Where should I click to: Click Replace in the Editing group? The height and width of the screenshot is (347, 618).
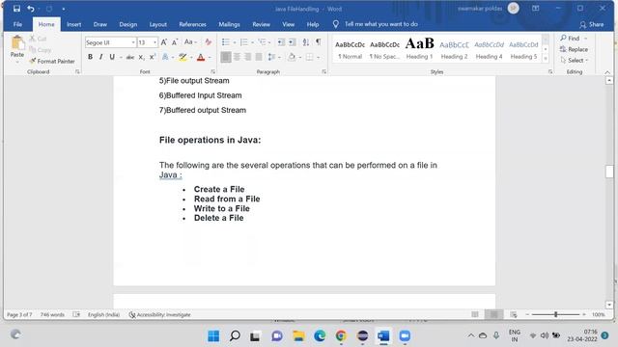click(x=574, y=49)
